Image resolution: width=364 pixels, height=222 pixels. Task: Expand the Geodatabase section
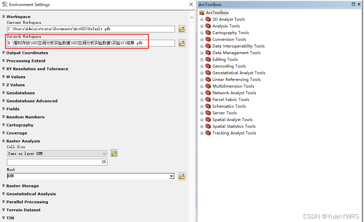[3, 93]
